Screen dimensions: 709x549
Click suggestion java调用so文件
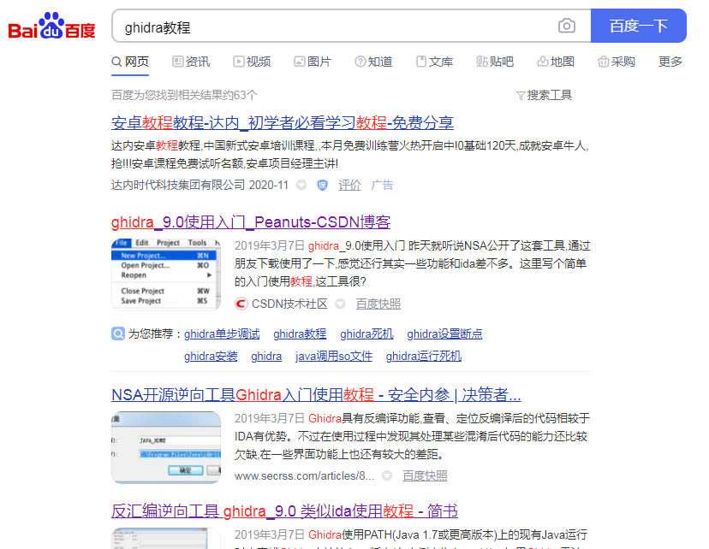pos(334,357)
